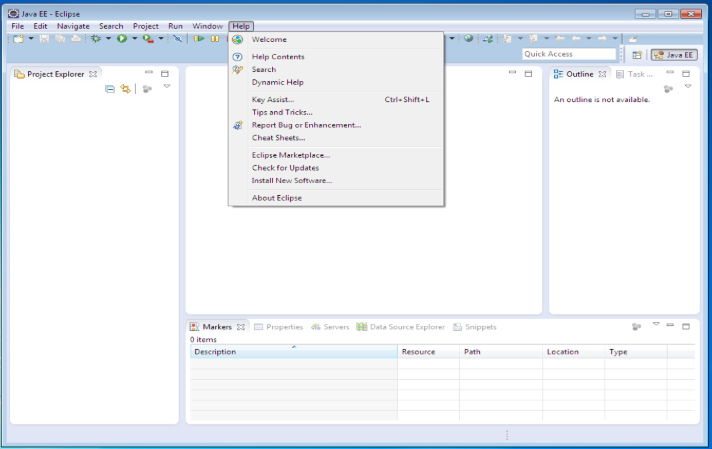Click the Resume debug icon
The image size is (712, 449).
[x=199, y=39]
